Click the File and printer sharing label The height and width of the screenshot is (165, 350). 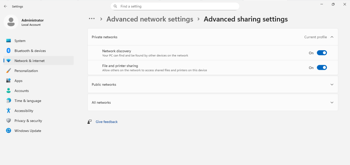pyautogui.click(x=120, y=66)
